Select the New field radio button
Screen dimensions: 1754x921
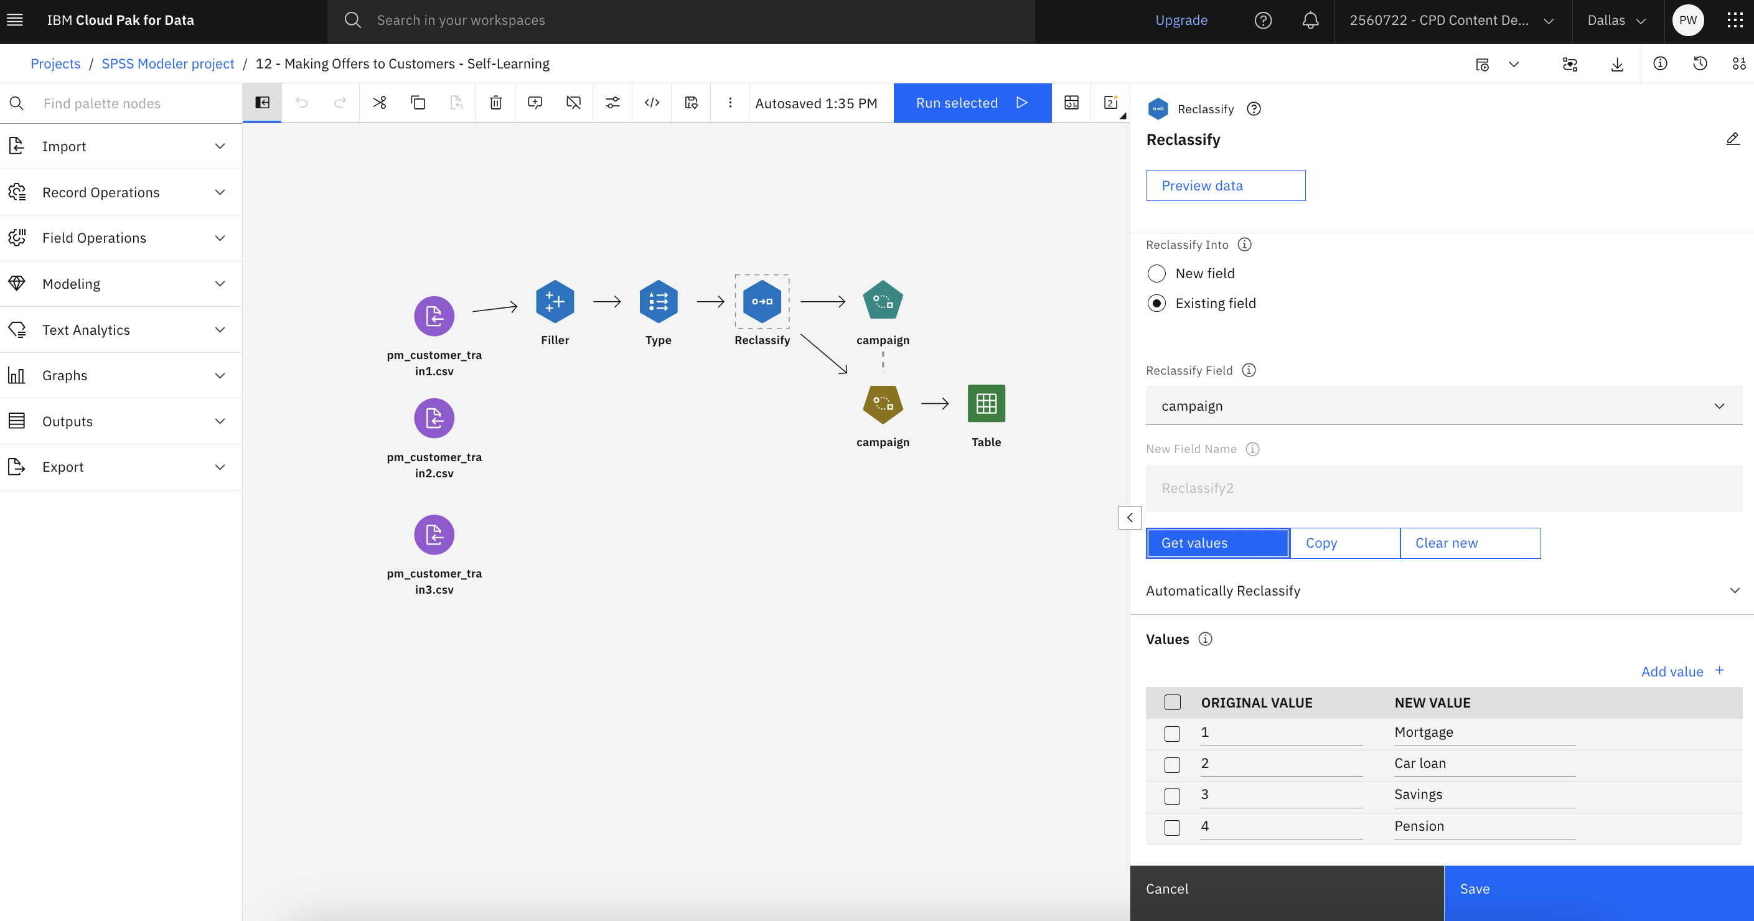pos(1157,273)
